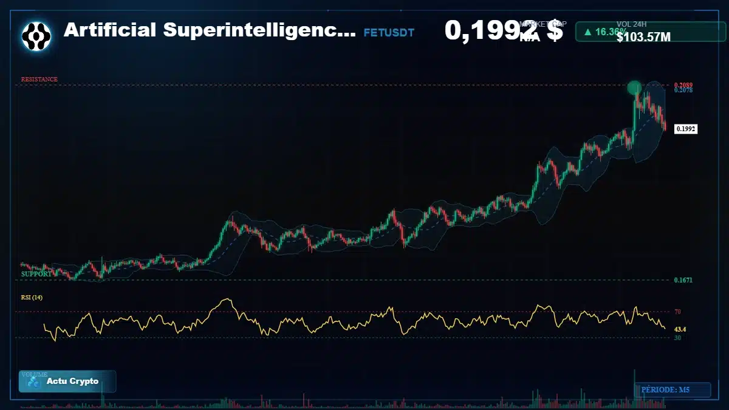This screenshot has width=729, height=410.
Task: Click the 43.4 RSI current value
Action: pos(680,329)
